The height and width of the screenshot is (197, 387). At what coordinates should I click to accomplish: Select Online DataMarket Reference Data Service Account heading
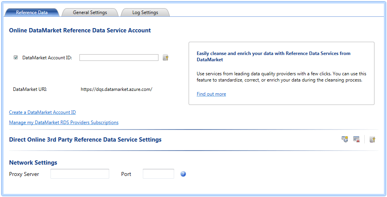click(80, 30)
